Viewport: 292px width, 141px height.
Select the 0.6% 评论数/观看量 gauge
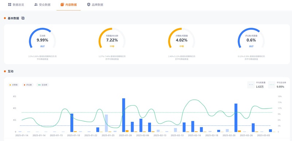tap(251, 38)
